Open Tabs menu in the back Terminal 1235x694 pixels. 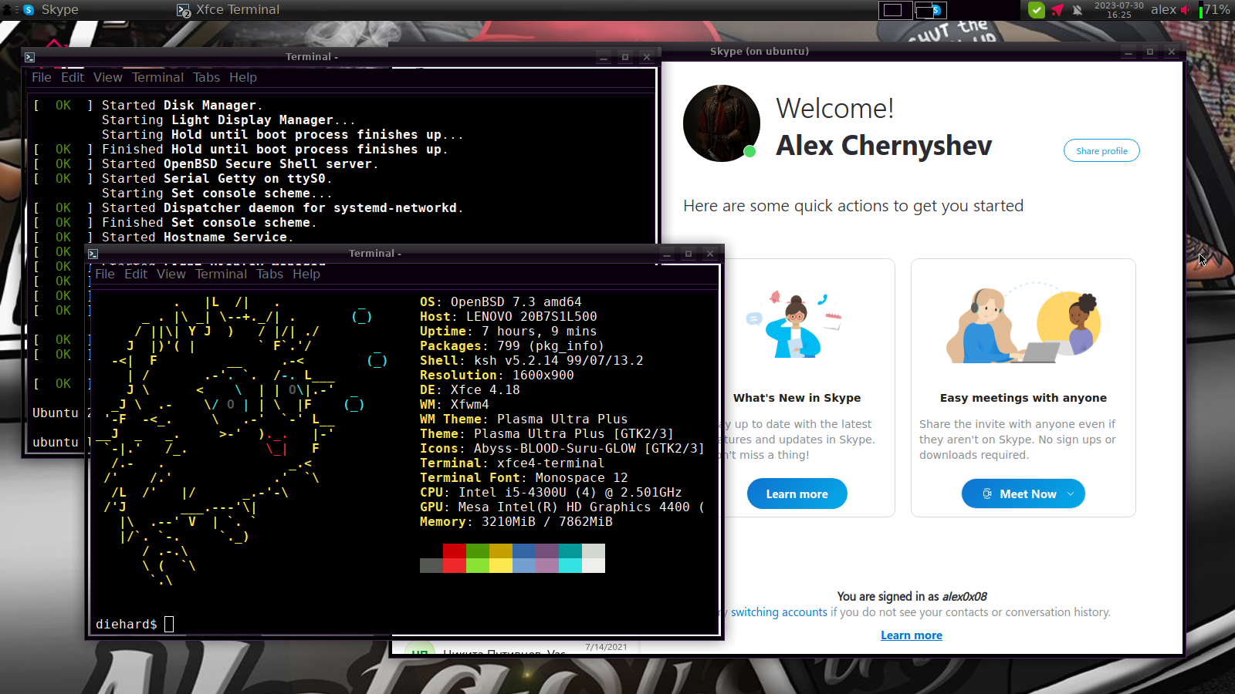click(206, 77)
